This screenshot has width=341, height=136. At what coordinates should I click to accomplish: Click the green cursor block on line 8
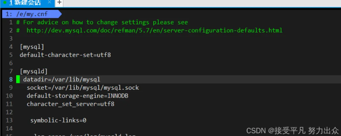coord(18,79)
